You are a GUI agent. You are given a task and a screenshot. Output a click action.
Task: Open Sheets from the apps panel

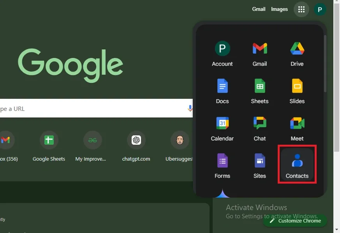coord(259,91)
